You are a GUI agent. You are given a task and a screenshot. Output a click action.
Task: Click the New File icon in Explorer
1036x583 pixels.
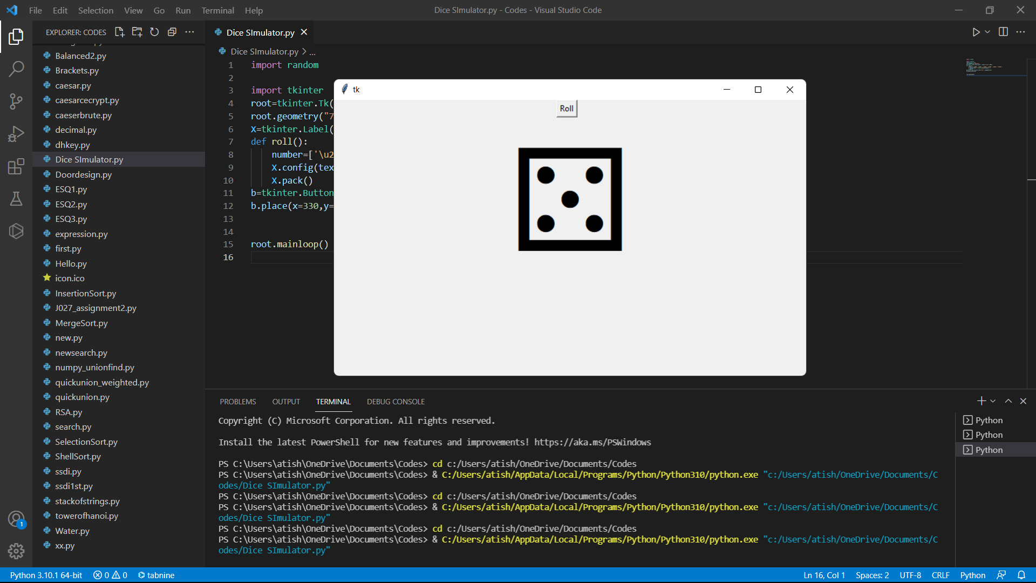[119, 32]
